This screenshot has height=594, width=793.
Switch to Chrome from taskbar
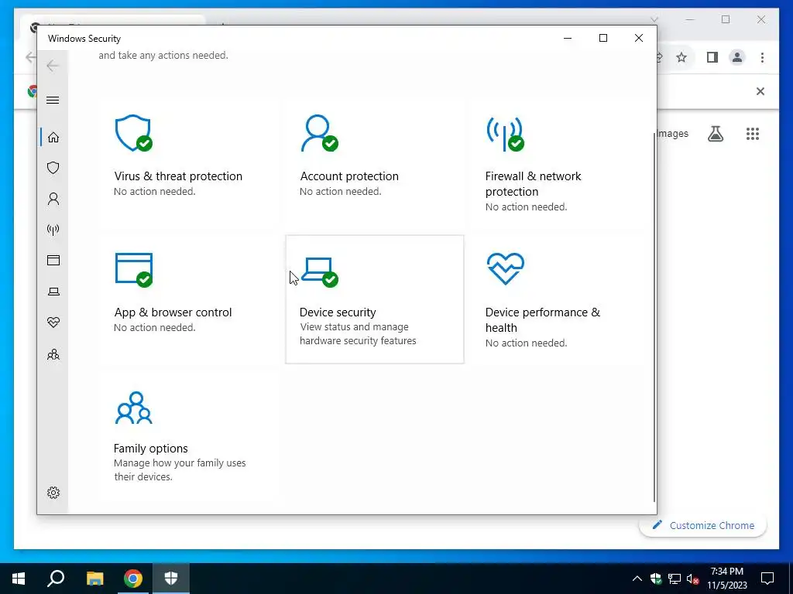(133, 579)
